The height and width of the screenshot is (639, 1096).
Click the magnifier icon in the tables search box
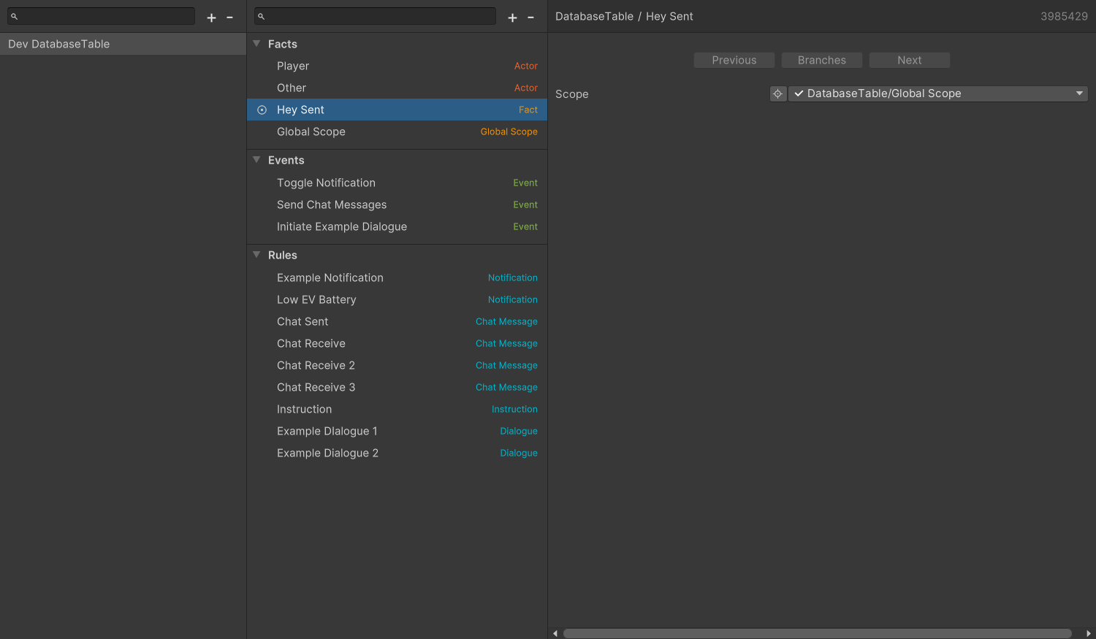tap(14, 16)
